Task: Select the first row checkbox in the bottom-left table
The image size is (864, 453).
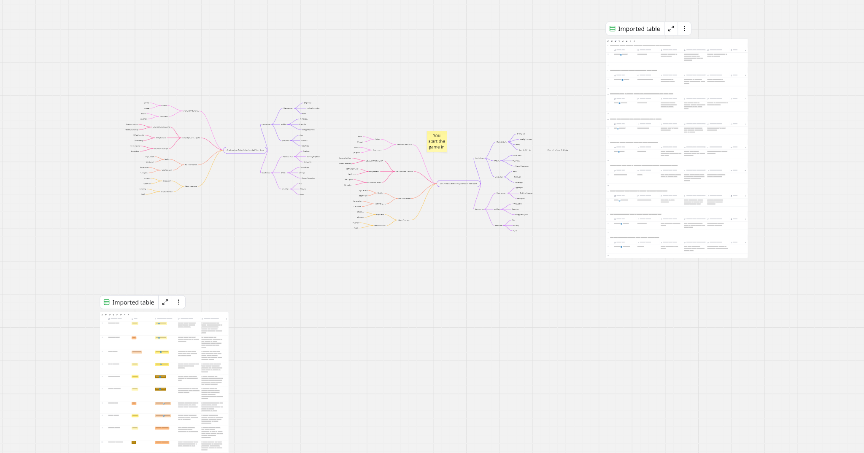Action: click(x=102, y=324)
